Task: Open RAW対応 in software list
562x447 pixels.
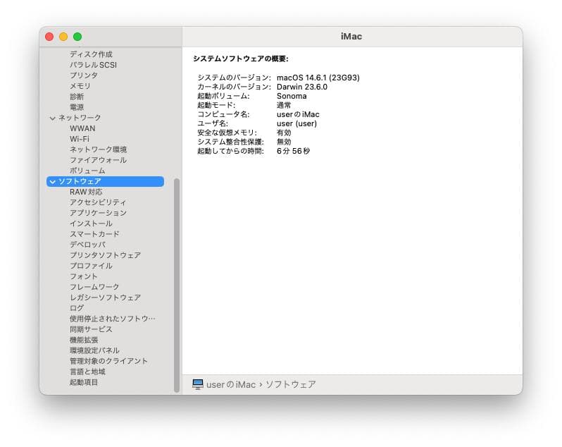Action: click(86, 192)
